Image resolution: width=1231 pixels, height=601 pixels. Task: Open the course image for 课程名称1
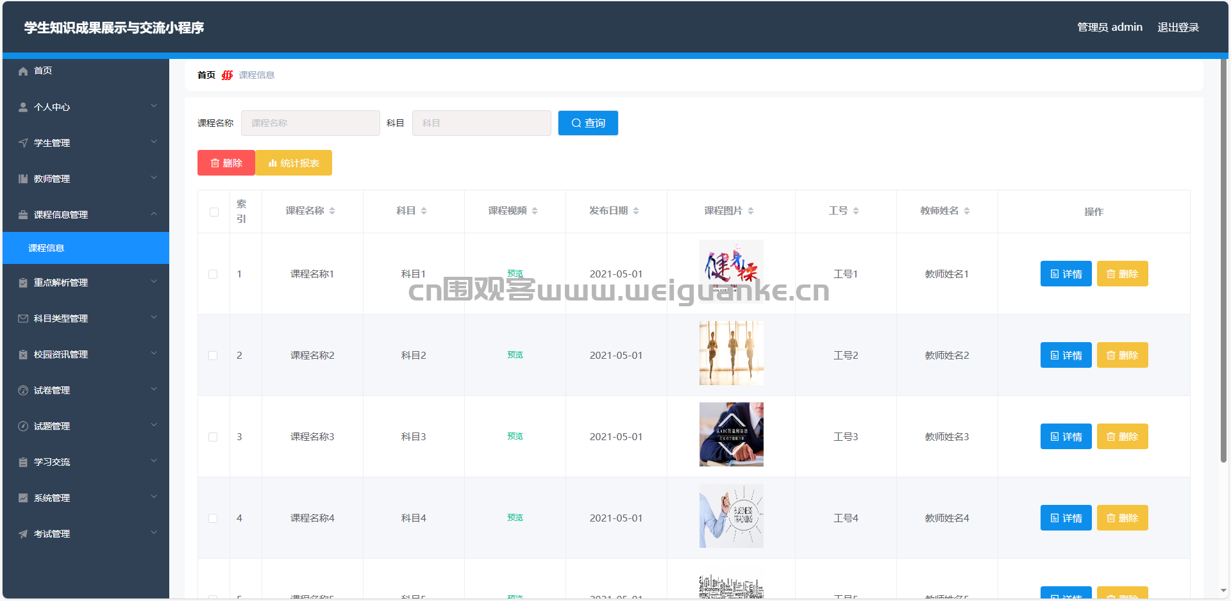coord(732,272)
